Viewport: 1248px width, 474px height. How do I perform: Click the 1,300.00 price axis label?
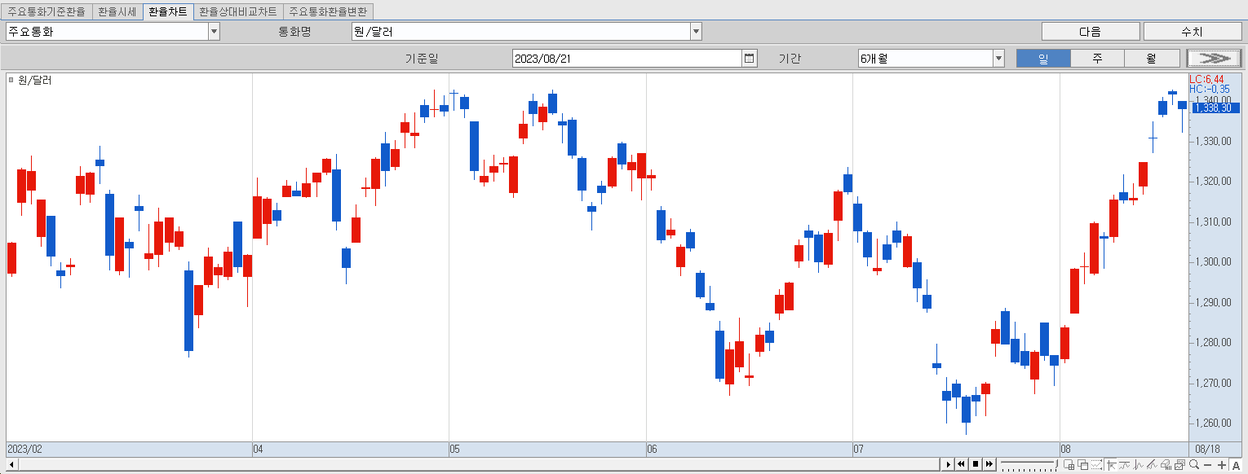pyautogui.click(x=1214, y=261)
